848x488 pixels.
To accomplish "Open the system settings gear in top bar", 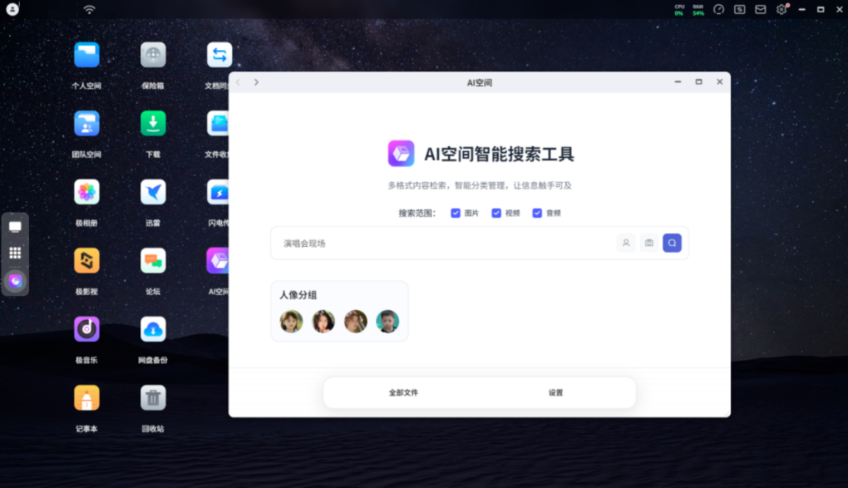I will point(782,9).
